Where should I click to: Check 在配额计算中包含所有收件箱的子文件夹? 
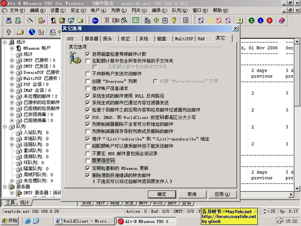point(88,61)
